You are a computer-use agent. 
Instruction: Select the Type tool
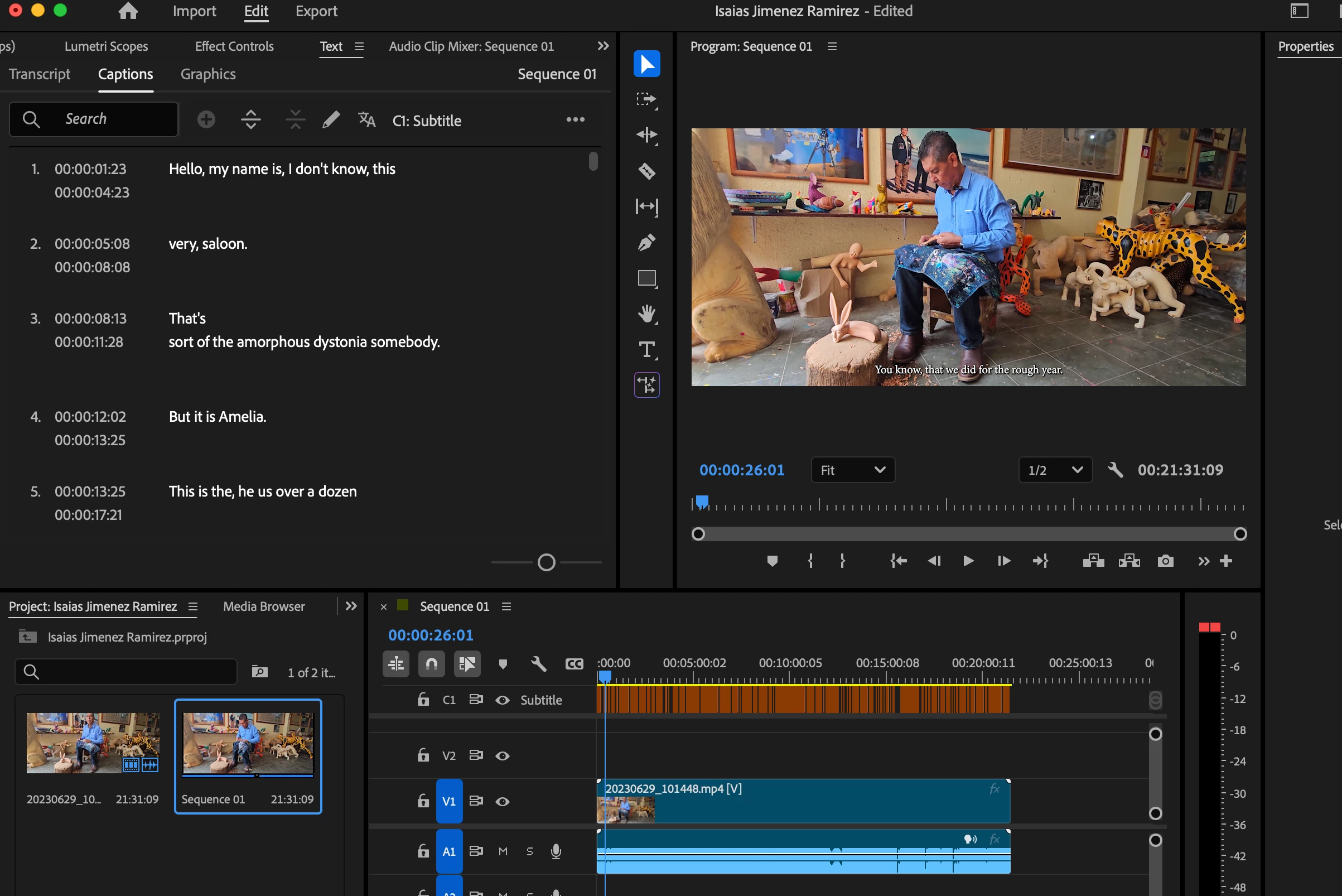tap(646, 349)
